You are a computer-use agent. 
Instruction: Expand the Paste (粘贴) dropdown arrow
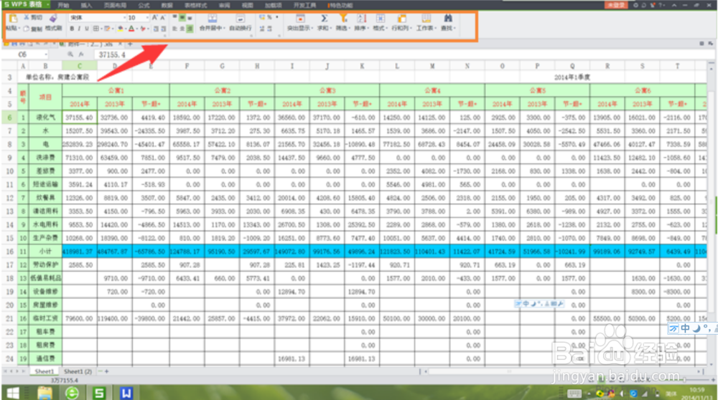pos(19,29)
